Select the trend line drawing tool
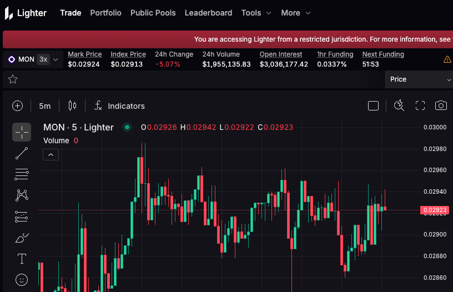 (22, 153)
